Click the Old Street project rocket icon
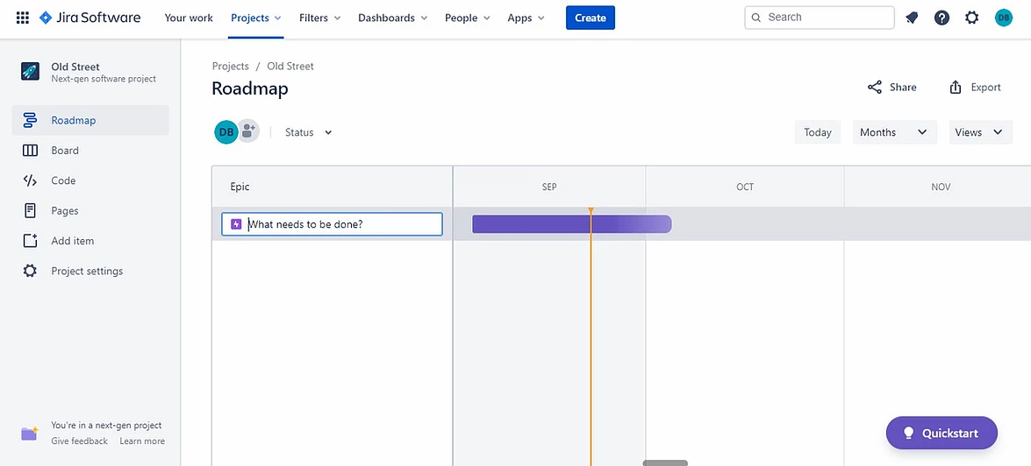The width and height of the screenshot is (1031, 466). [30, 73]
